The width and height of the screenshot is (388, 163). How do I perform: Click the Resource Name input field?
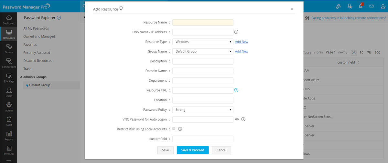point(203,22)
